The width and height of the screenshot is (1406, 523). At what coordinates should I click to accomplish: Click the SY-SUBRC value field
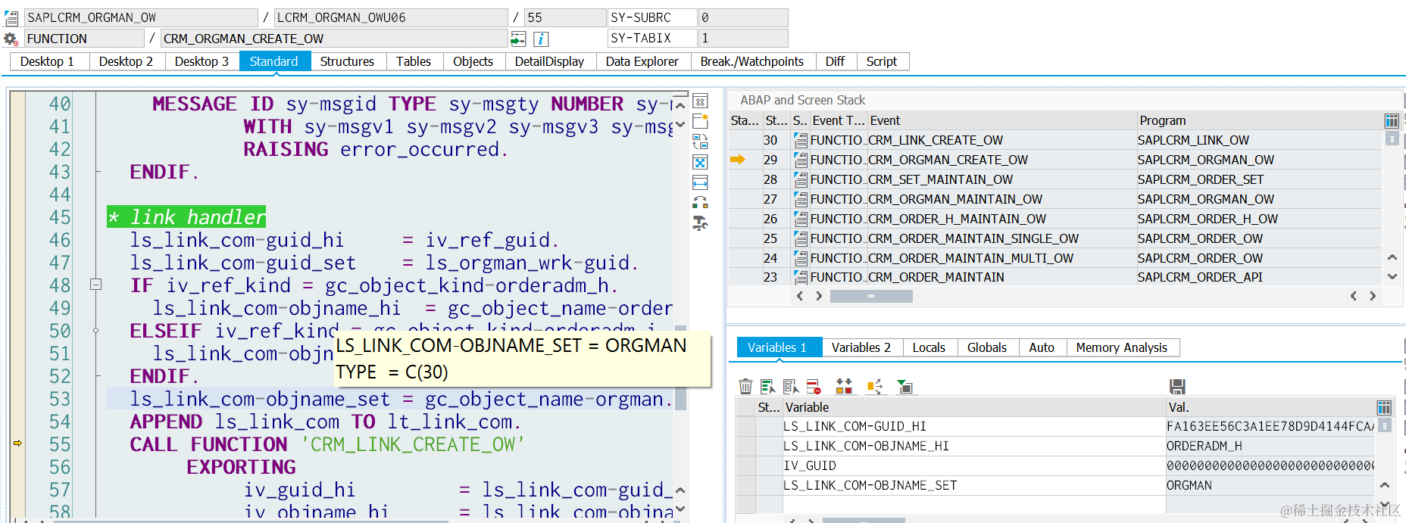(x=742, y=17)
